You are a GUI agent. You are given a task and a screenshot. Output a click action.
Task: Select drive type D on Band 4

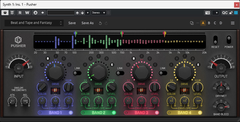(193, 58)
